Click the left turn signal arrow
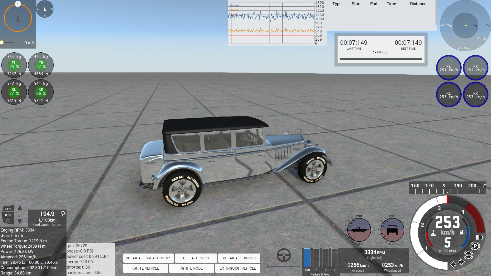This screenshot has width=491, height=276. click(453, 264)
